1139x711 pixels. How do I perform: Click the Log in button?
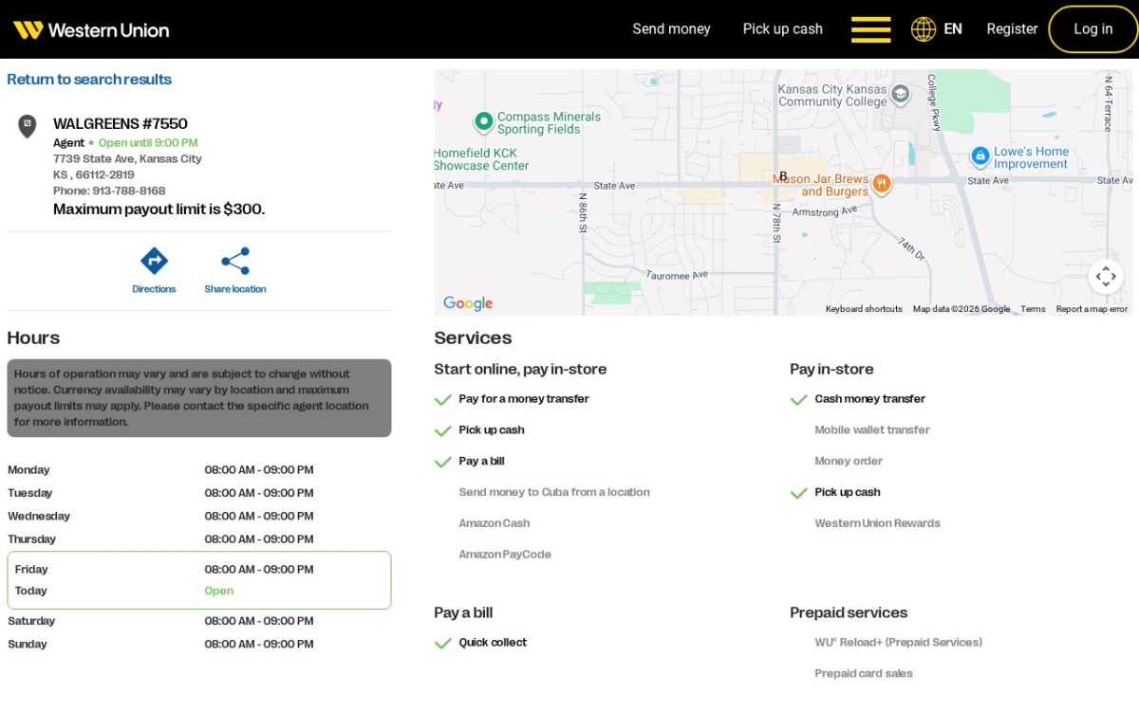point(1093,29)
